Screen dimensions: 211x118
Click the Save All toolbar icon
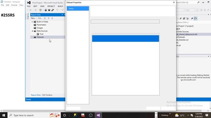(x=53, y=10)
